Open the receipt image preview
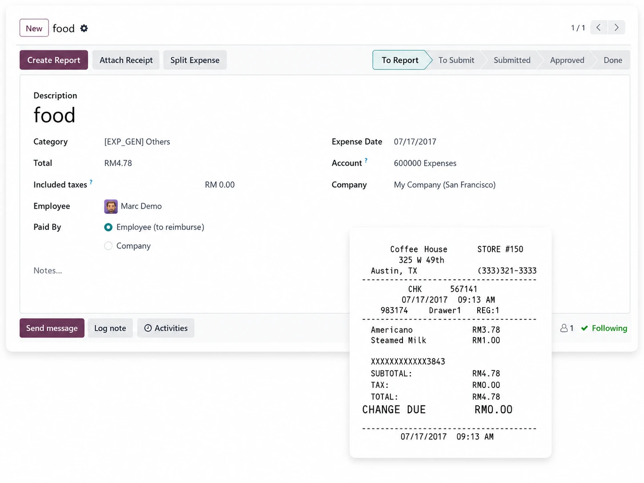 [x=451, y=342]
